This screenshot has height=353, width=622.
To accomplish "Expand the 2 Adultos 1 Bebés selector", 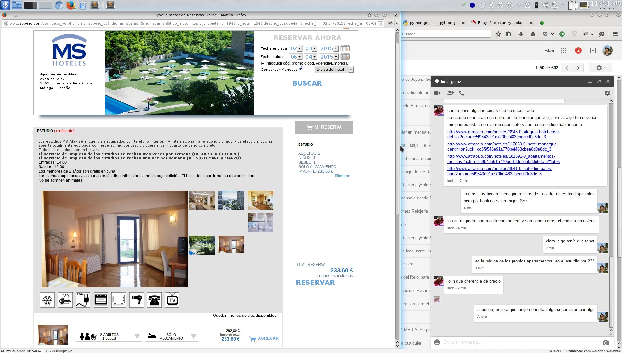I will coord(109,337).
